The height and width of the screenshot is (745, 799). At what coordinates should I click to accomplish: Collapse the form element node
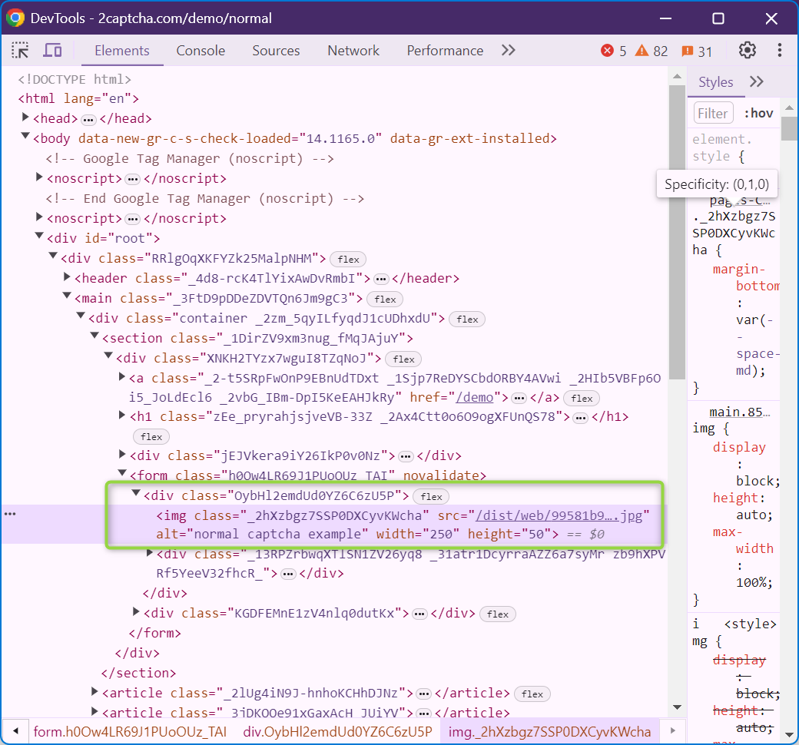(122, 475)
